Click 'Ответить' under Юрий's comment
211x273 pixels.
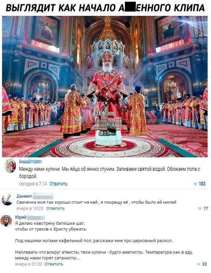pos(54,264)
